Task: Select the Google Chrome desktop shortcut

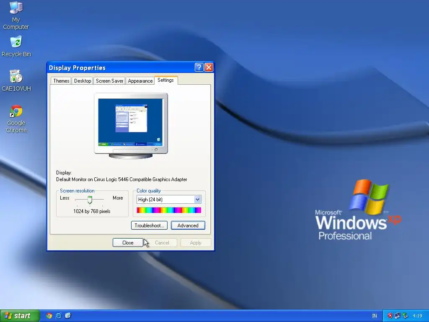Action: coord(16,119)
